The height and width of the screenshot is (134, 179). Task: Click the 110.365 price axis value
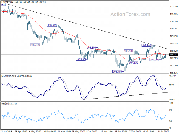(x=174, y=29)
